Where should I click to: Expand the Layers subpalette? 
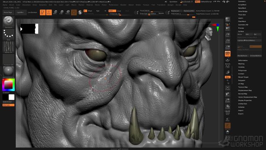tap(241, 18)
